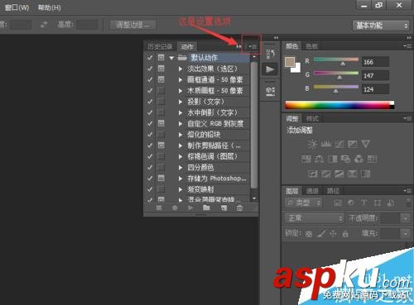Toggle dialog box for 木质画框 - 50 像素
Image resolution: width=414 pixels, height=305 pixels.
pos(161,90)
